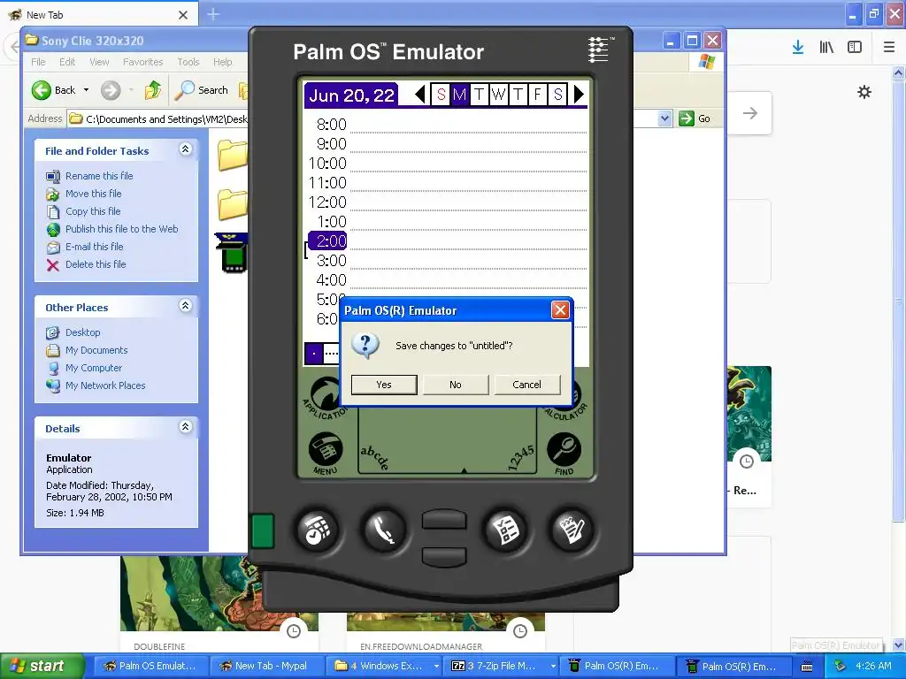Go to previous week arrow in Date Book
The height and width of the screenshot is (679, 906).
click(420, 94)
